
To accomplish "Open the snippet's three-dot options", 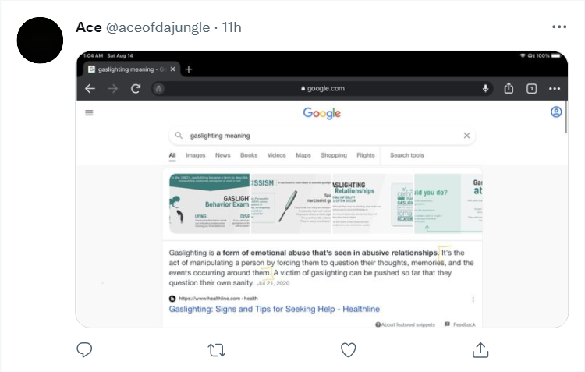I will pos(473,299).
